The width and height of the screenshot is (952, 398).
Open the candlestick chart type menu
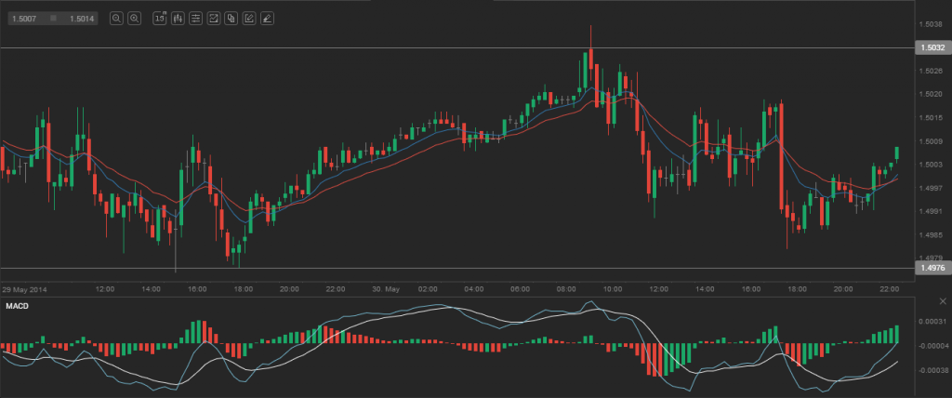click(177, 18)
